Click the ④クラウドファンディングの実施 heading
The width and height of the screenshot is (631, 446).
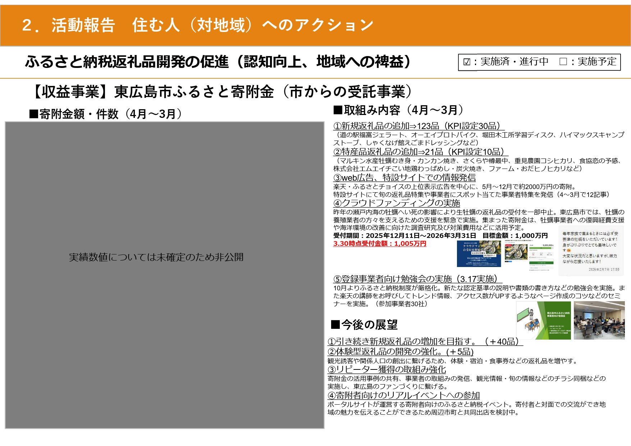tap(397, 203)
